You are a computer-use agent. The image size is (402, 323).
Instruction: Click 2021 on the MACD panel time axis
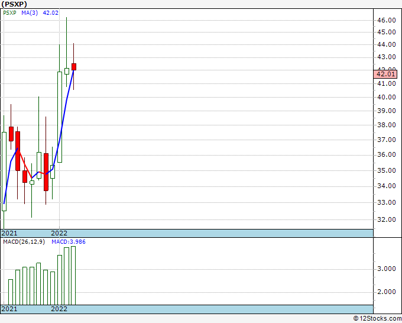9,309
